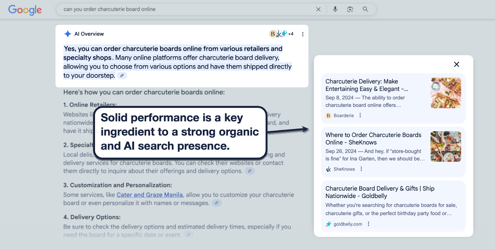Screen dimensions: 495x249
Task: Open link chip after 'to your doorstep.'
Action: pyautogui.click(x=122, y=75)
